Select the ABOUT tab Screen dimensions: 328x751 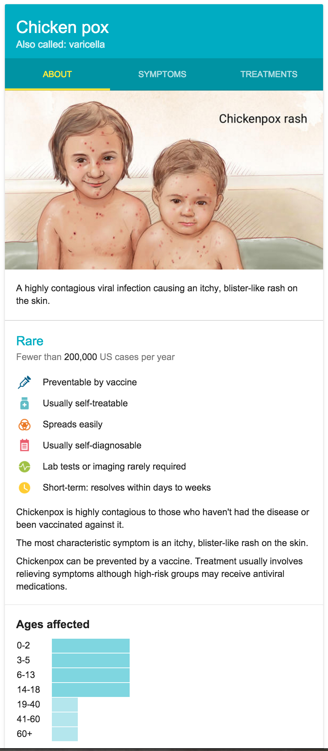pos(57,74)
